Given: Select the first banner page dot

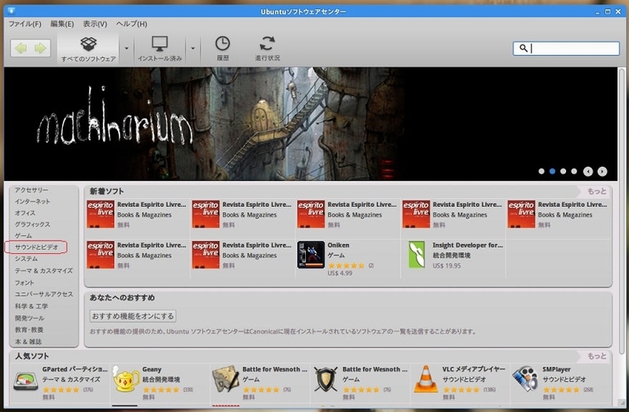Looking at the screenshot, I should [x=541, y=171].
